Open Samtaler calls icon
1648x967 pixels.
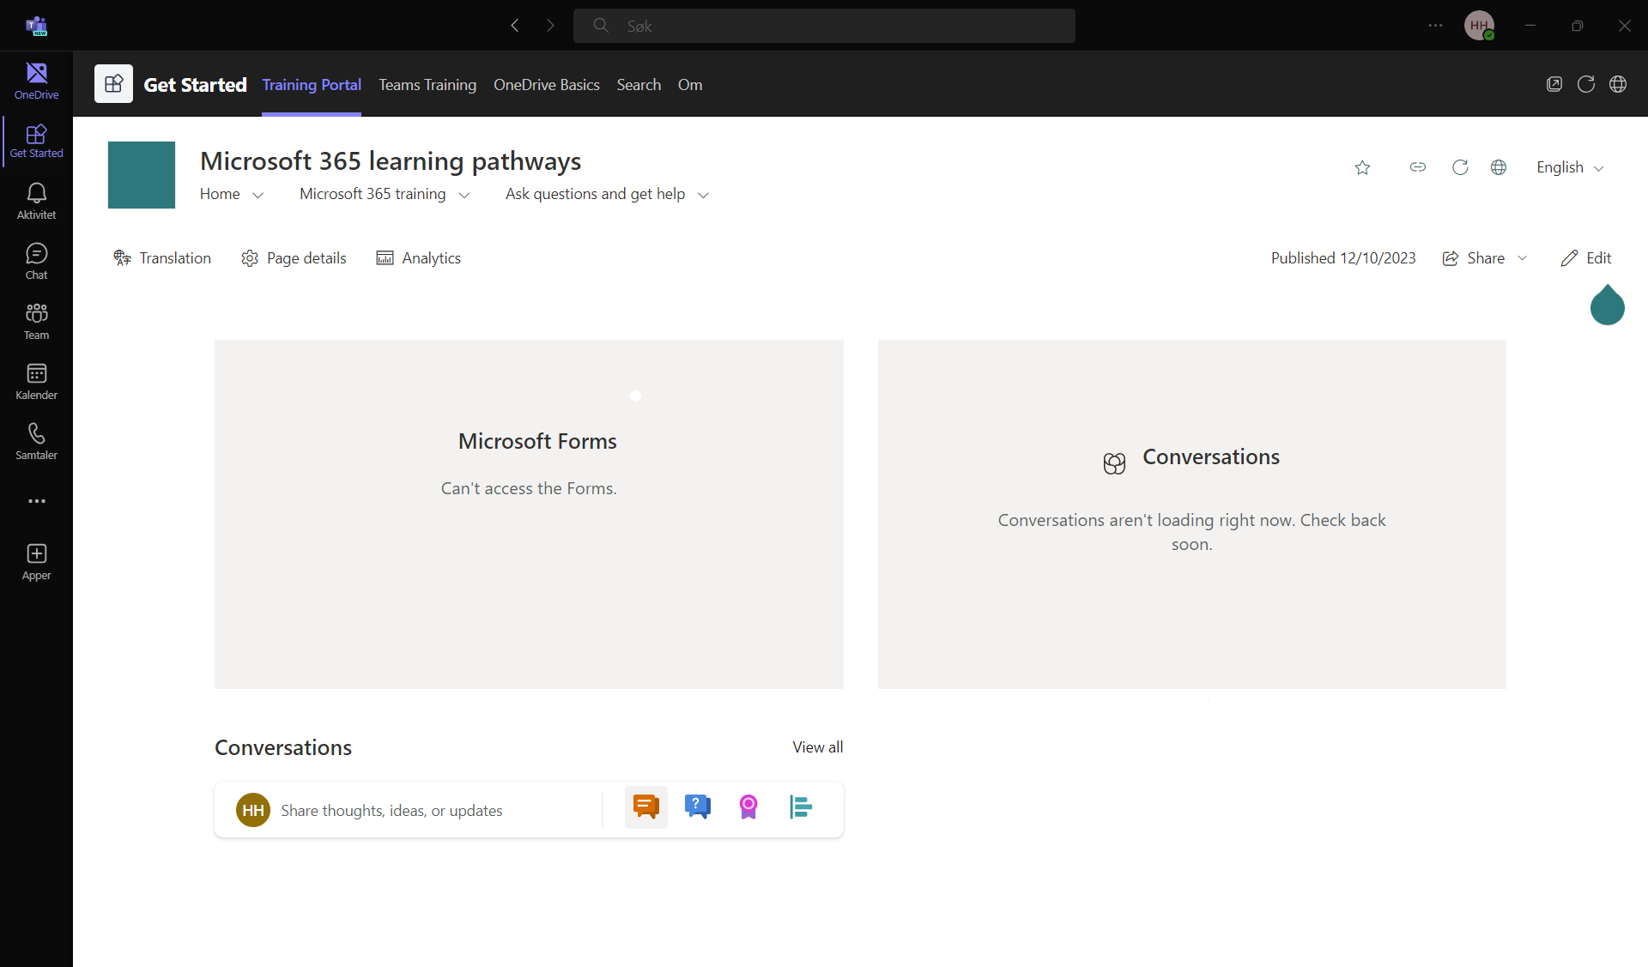36,441
